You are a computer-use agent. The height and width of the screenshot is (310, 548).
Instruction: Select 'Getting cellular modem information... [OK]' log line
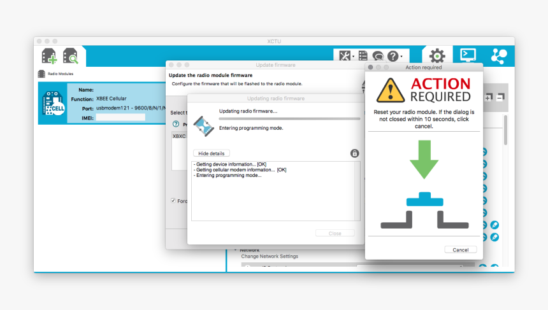coord(240,170)
